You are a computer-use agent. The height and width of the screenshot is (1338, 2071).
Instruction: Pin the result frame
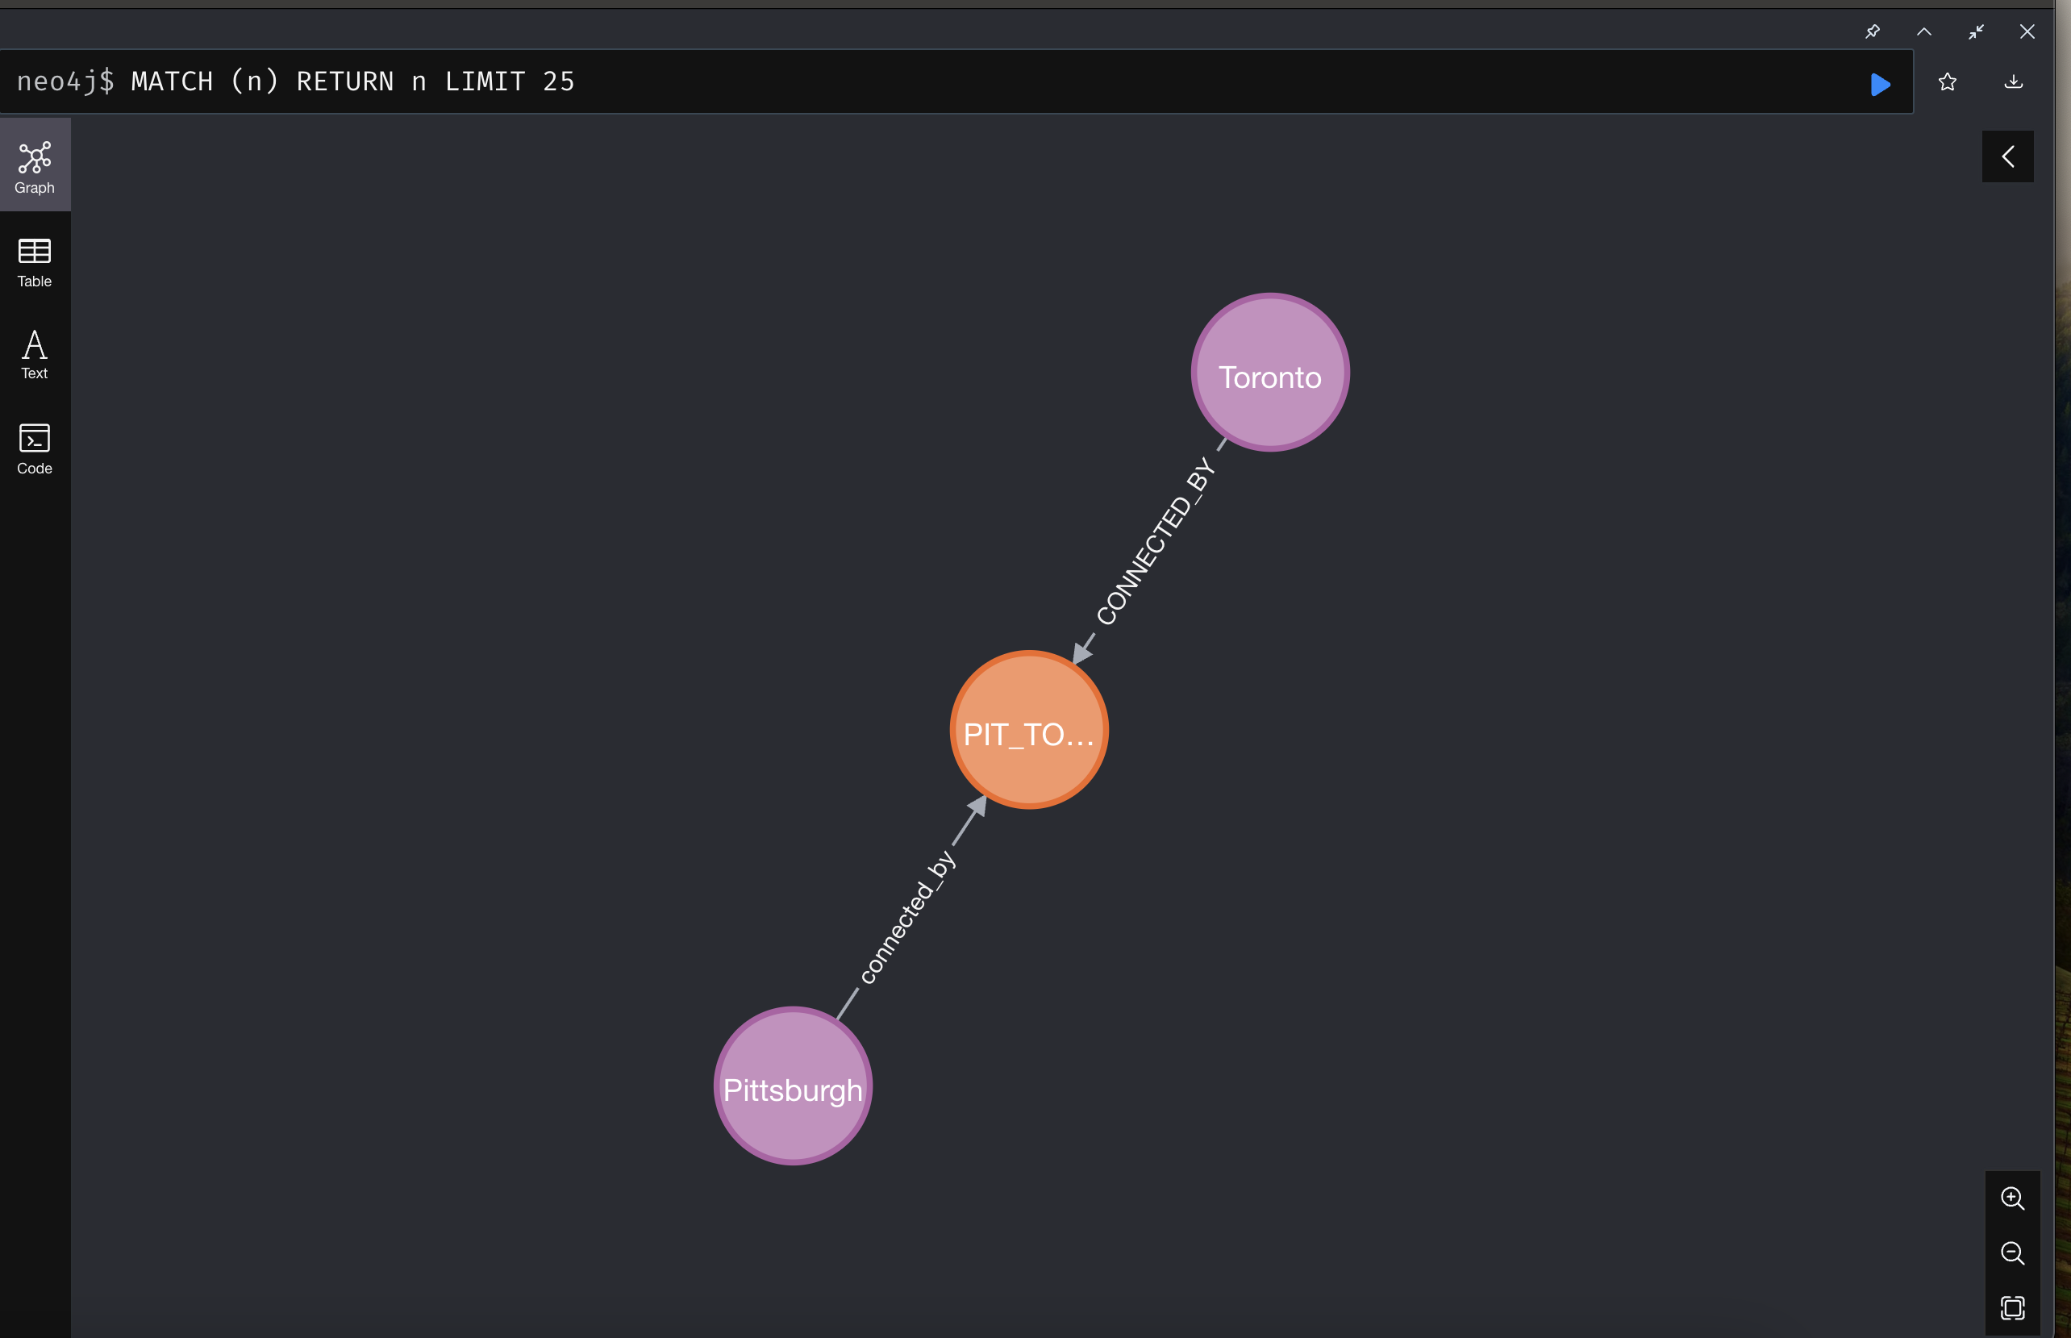pyautogui.click(x=1873, y=31)
